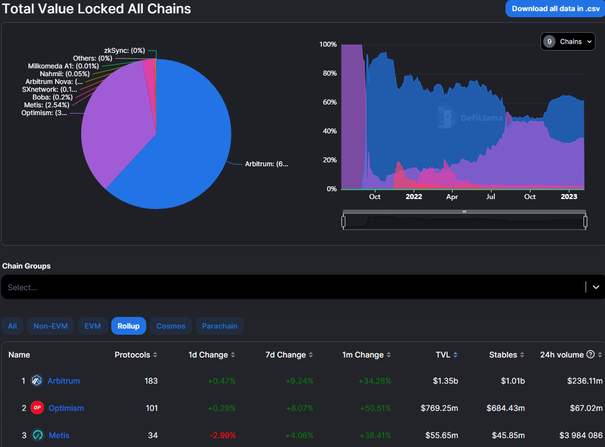Click Optimism's protocol count 101

pyautogui.click(x=152, y=408)
